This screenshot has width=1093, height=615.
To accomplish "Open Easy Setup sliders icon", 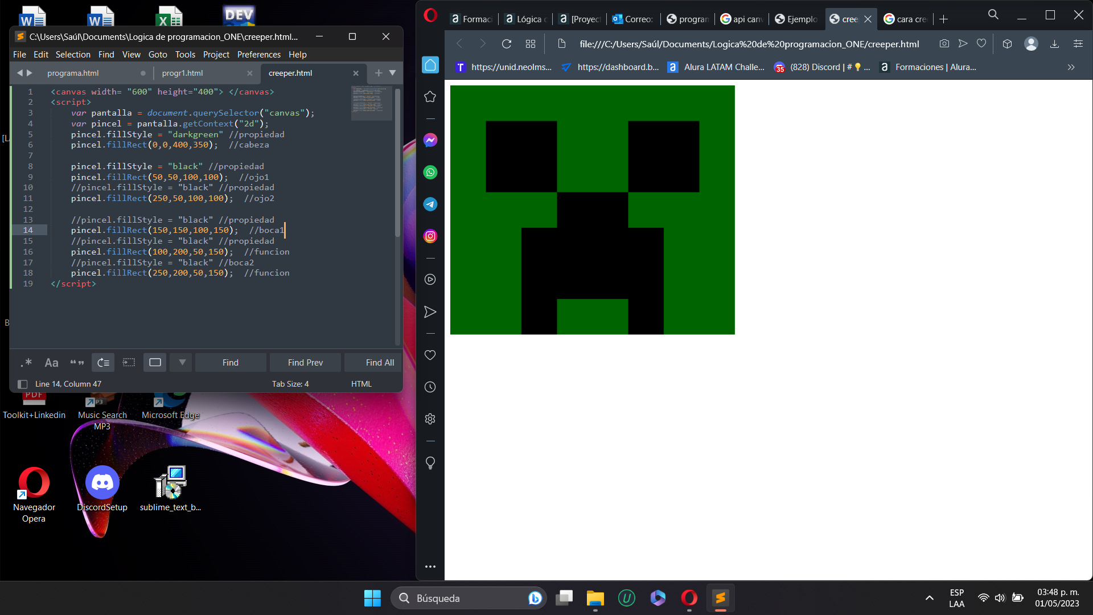I will [1078, 44].
